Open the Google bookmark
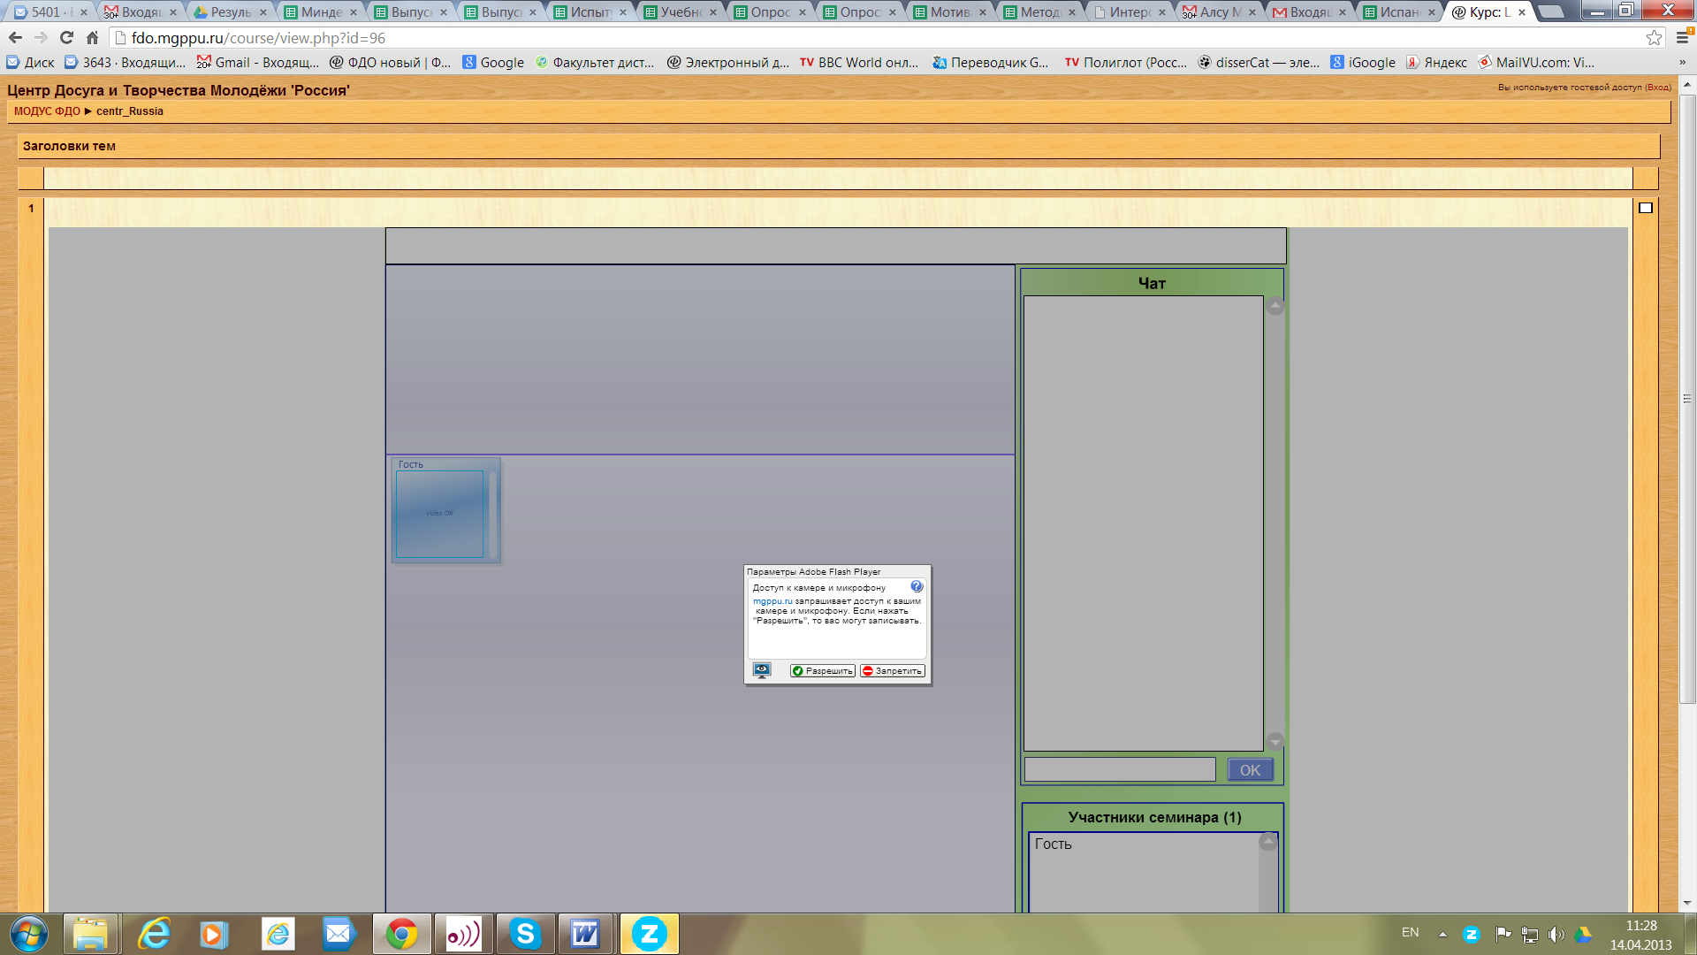 pos(493,63)
